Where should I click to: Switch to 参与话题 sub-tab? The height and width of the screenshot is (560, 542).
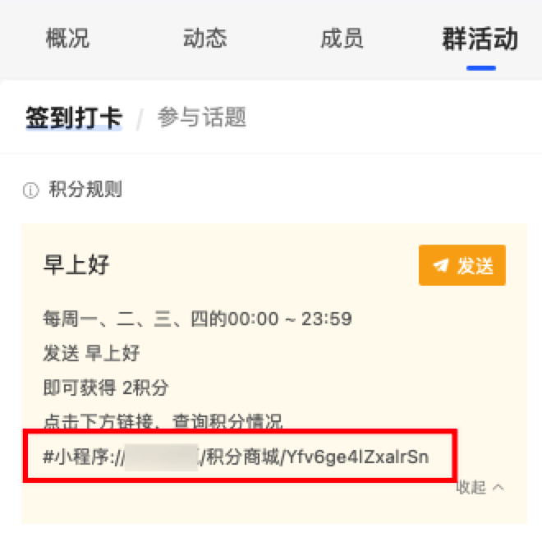[x=202, y=117]
